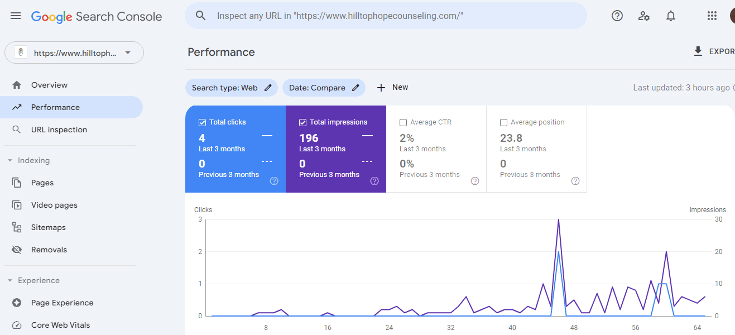Image resolution: width=735 pixels, height=335 pixels.
Task: Click the help icon on Average CTR card
Action: pyautogui.click(x=475, y=181)
